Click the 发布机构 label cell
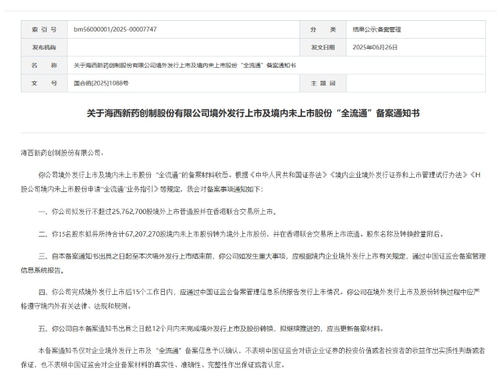499x384 pixels. coord(44,48)
